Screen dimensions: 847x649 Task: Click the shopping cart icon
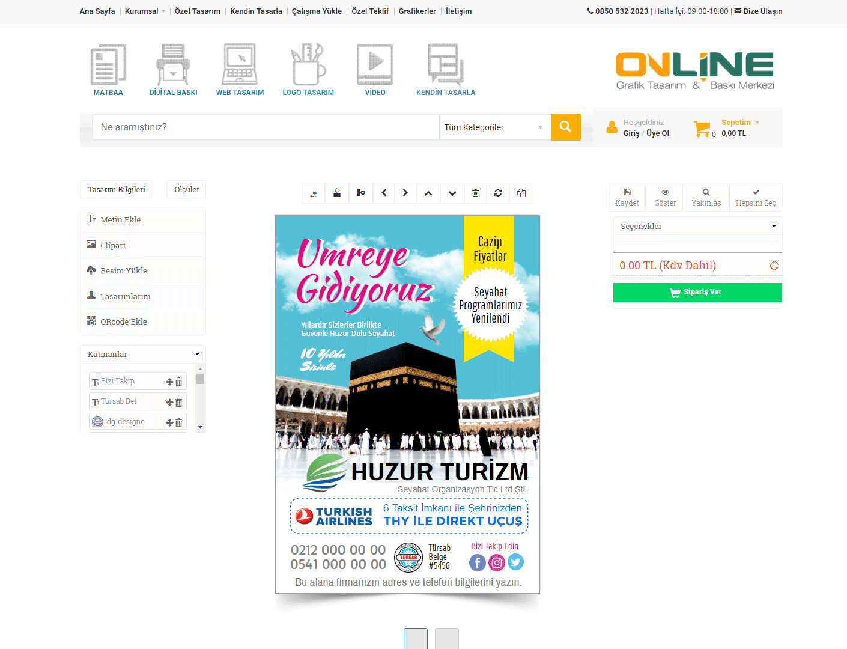pyautogui.click(x=702, y=129)
